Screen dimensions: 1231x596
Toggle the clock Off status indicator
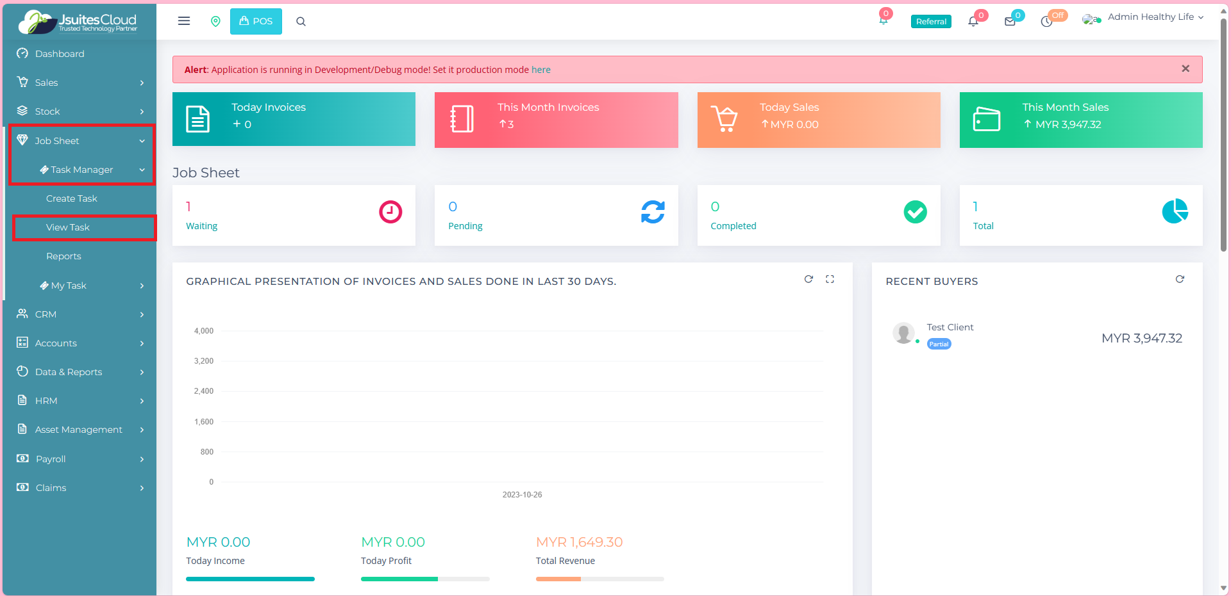pyautogui.click(x=1047, y=22)
